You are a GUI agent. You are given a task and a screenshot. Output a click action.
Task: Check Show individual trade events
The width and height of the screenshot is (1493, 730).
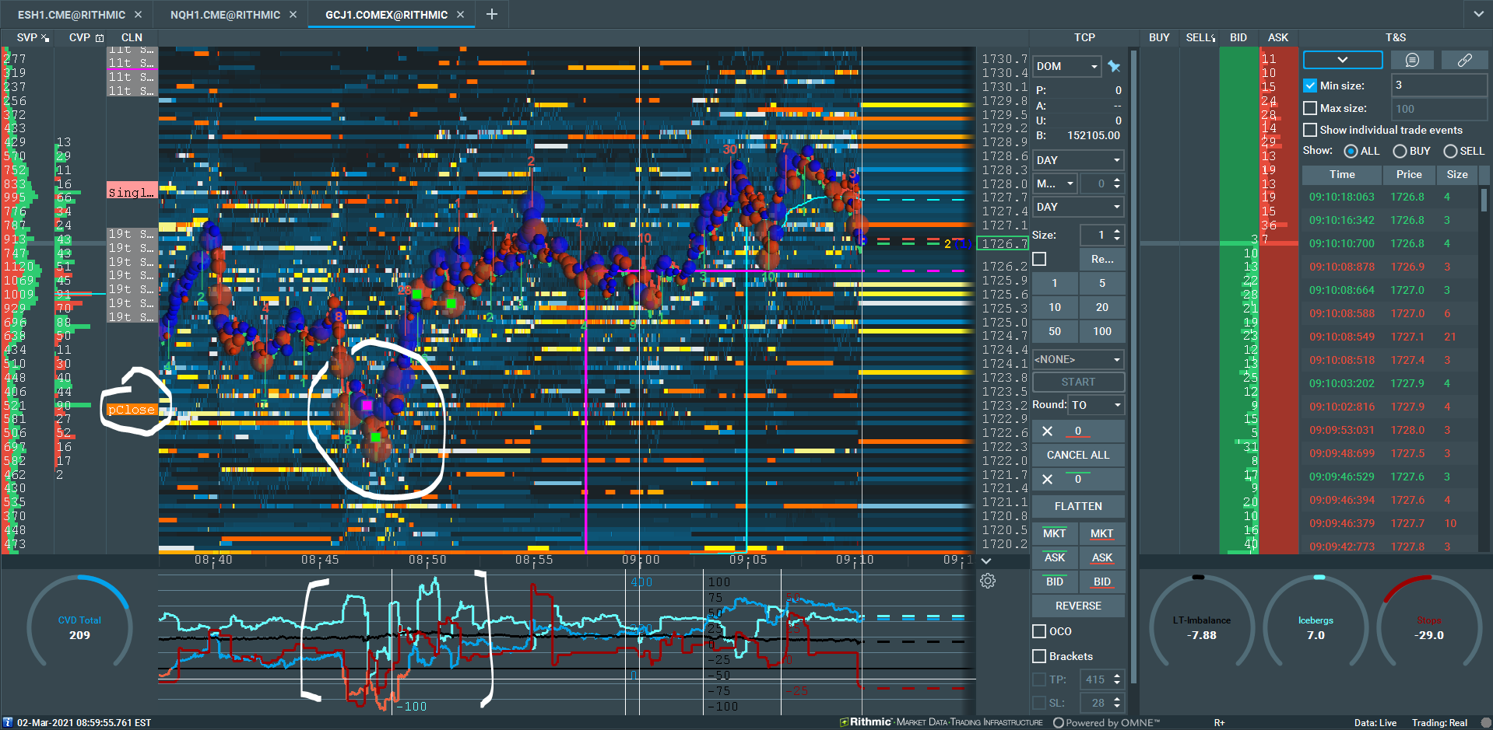[x=1310, y=130]
